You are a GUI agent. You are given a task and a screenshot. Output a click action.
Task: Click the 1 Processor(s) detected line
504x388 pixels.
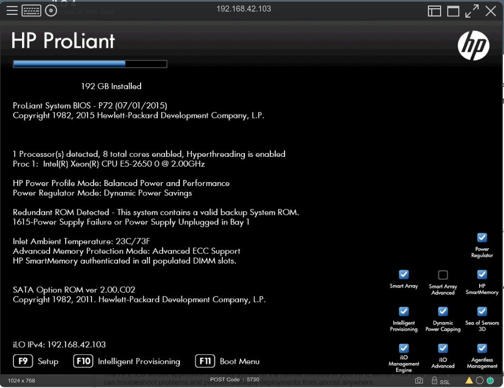point(149,154)
